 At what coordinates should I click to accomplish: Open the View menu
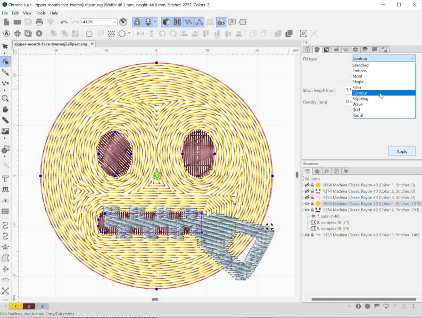coord(27,13)
